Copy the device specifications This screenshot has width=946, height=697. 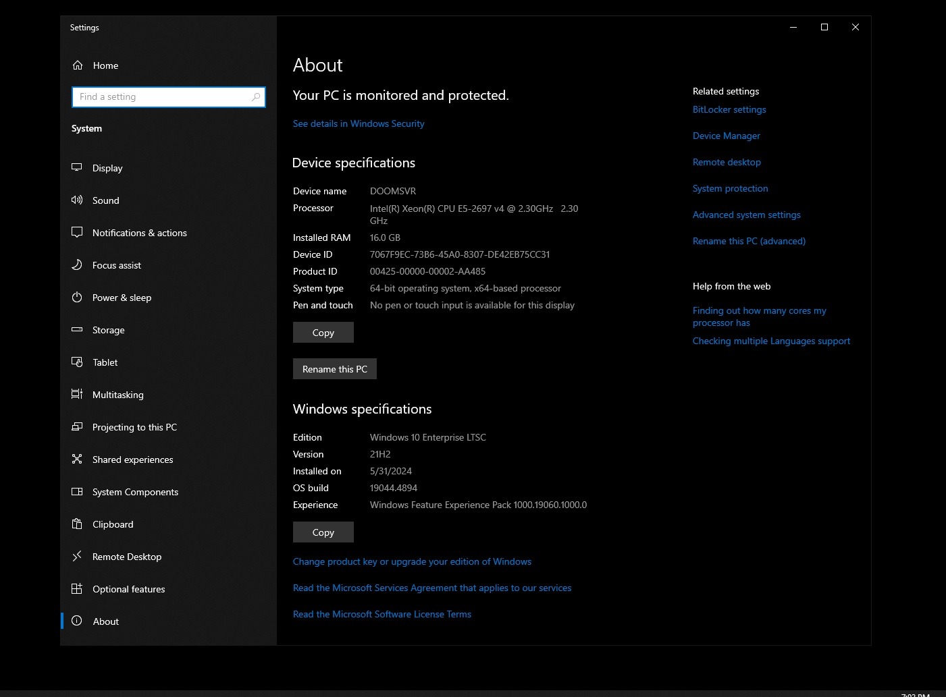tap(323, 333)
